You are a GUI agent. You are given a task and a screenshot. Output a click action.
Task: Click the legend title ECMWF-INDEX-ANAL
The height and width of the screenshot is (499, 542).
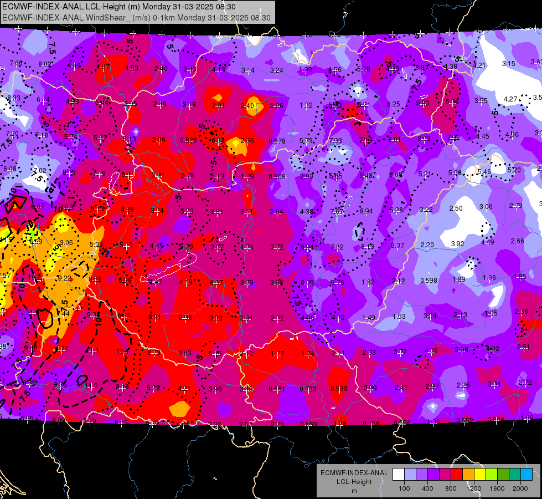click(x=354, y=473)
